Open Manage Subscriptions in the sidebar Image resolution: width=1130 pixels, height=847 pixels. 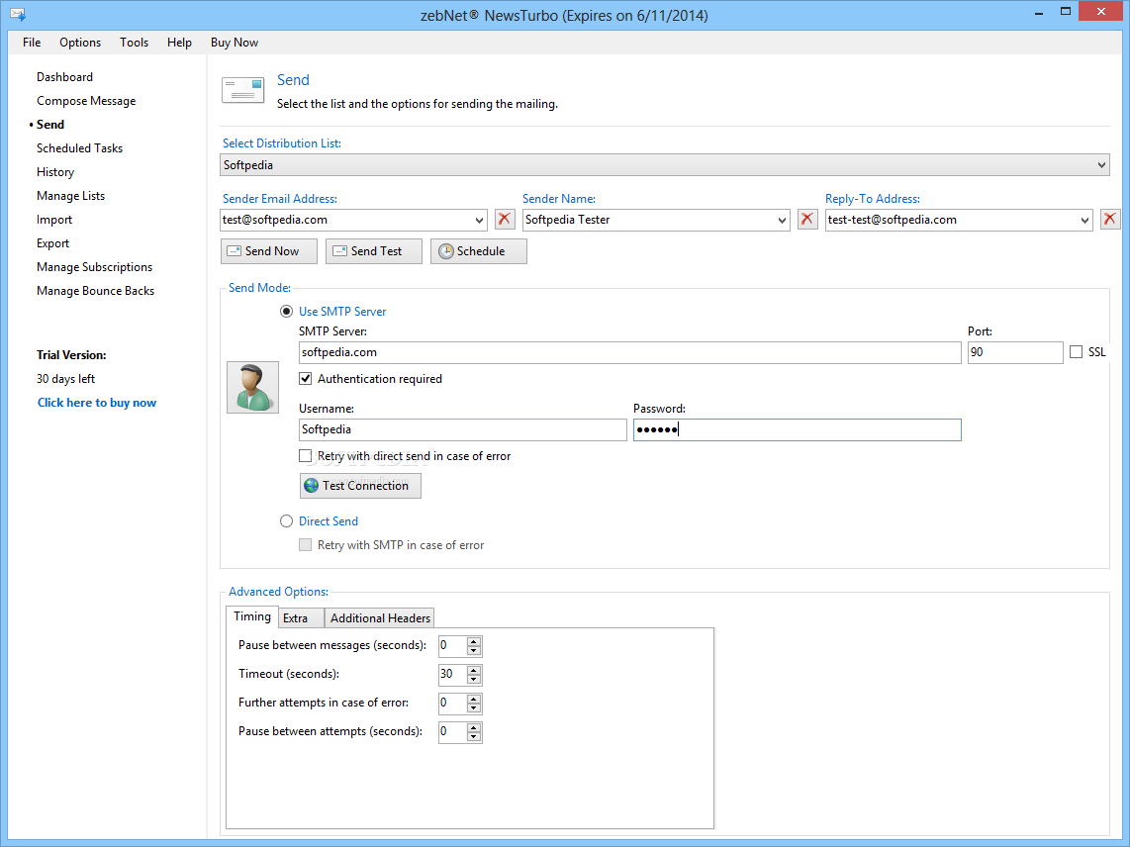click(94, 267)
